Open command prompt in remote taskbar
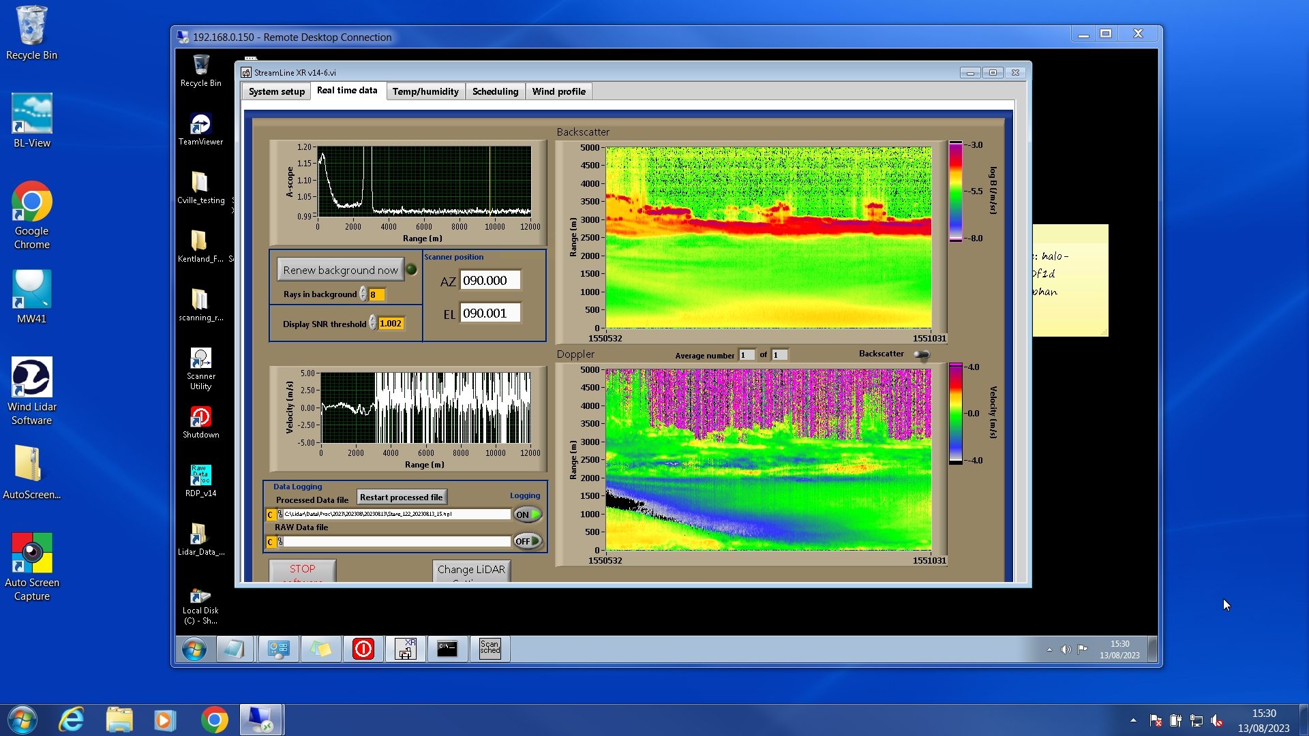This screenshot has width=1309, height=736. pos(447,649)
